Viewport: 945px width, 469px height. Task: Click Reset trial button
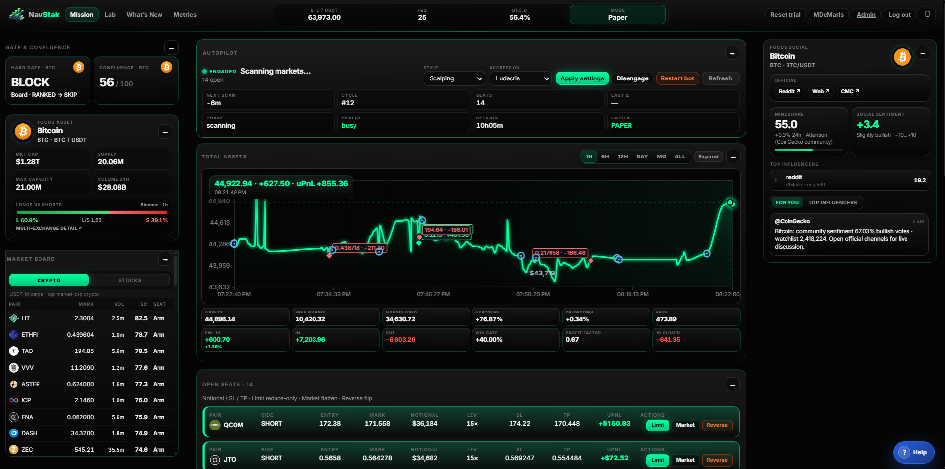point(785,15)
